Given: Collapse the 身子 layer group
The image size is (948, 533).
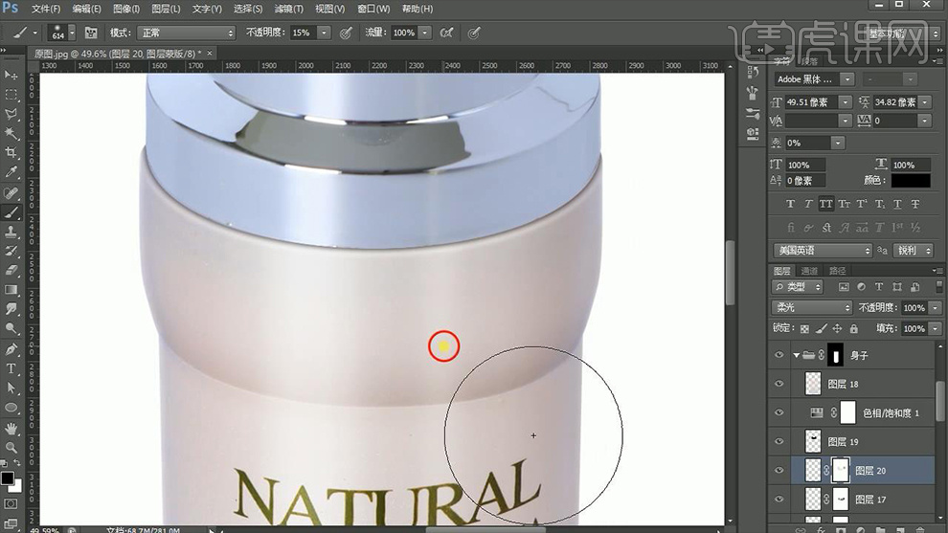Looking at the screenshot, I should coord(796,355).
